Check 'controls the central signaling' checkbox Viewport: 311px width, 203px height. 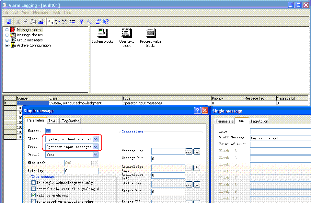[33, 188]
